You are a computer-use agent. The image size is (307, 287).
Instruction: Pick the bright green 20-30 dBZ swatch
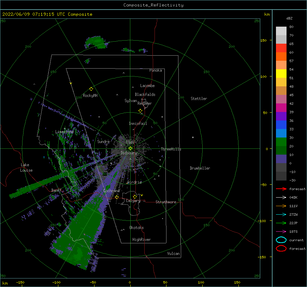[x=281, y=142]
